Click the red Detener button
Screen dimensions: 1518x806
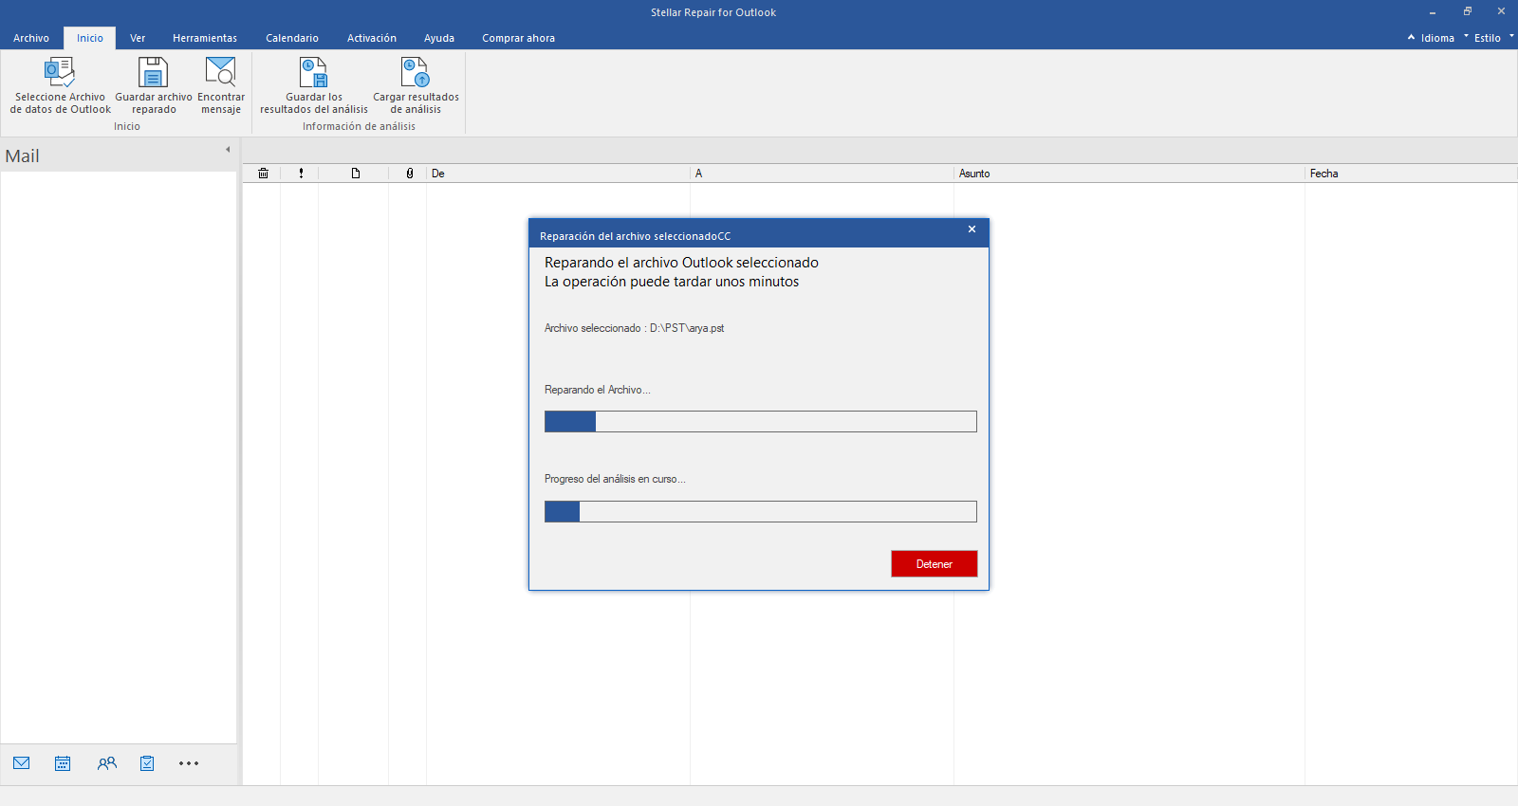pyautogui.click(x=935, y=563)
